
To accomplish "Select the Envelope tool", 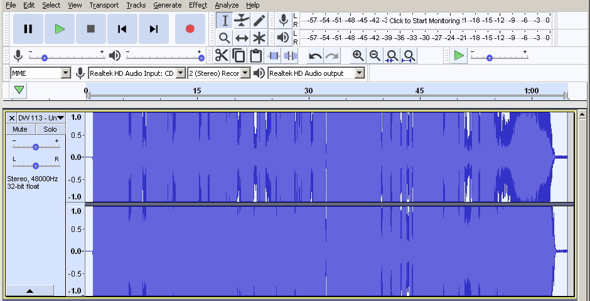I will pos(242,20).
